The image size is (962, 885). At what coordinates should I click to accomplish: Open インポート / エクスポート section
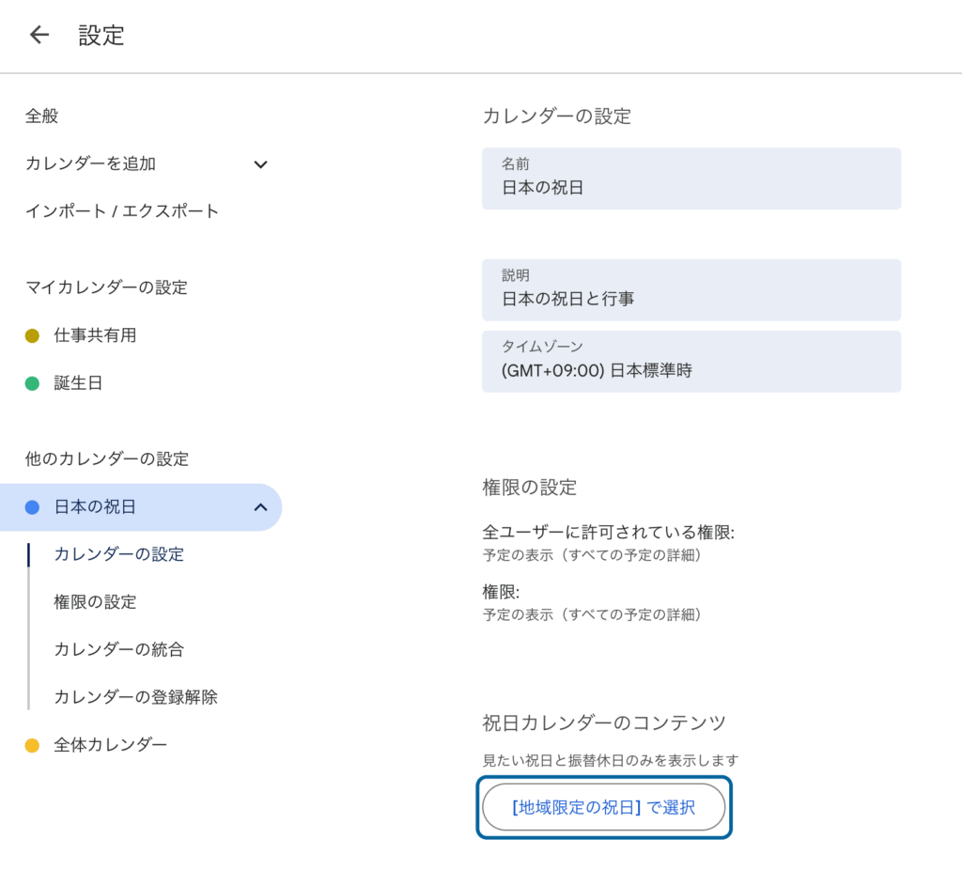122,211
